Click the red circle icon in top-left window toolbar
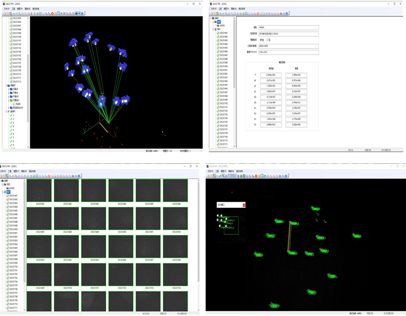 (52, 14)
